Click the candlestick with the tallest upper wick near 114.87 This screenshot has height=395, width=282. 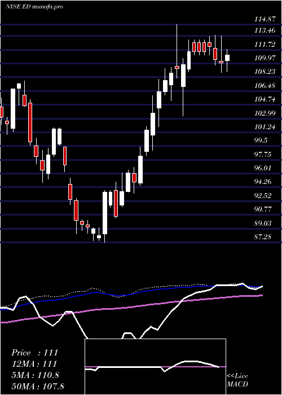click(x=177, y=51)
